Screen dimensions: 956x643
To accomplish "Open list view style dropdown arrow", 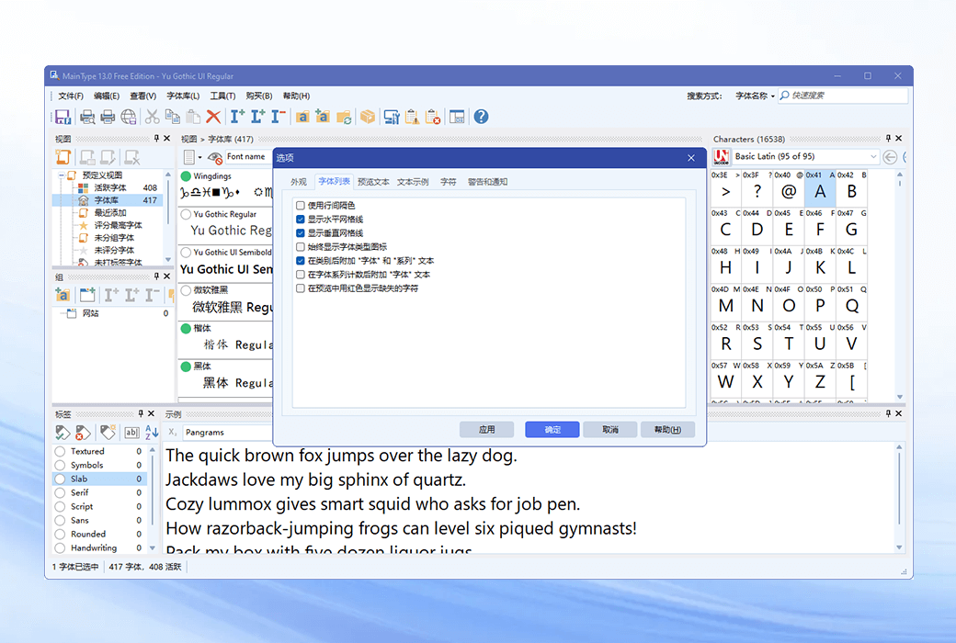I will point(200,157).
